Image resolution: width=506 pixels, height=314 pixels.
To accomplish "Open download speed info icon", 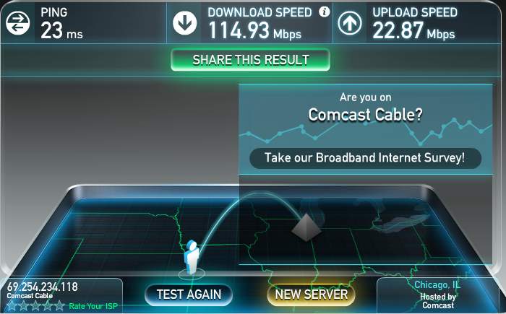I will pos(325,12).
